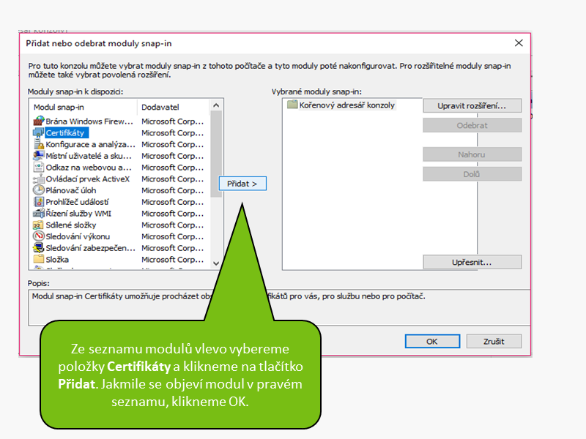Click the Prohlížeč událostí icon
Viewport: 586px width, 439px height.
click(39, 202)
